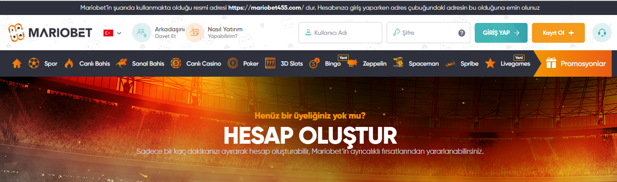Click the Spor soccer ball icon
Image resolution: width=617 pixels, height=182 pixels.
tap(33, 63)
